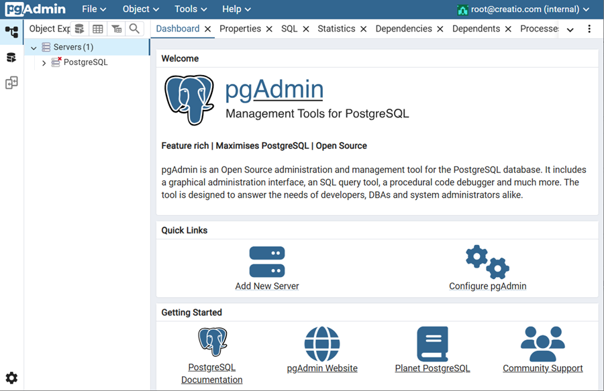
Task: Expand the PostgreSQL server node
Action: pos(44,63)
